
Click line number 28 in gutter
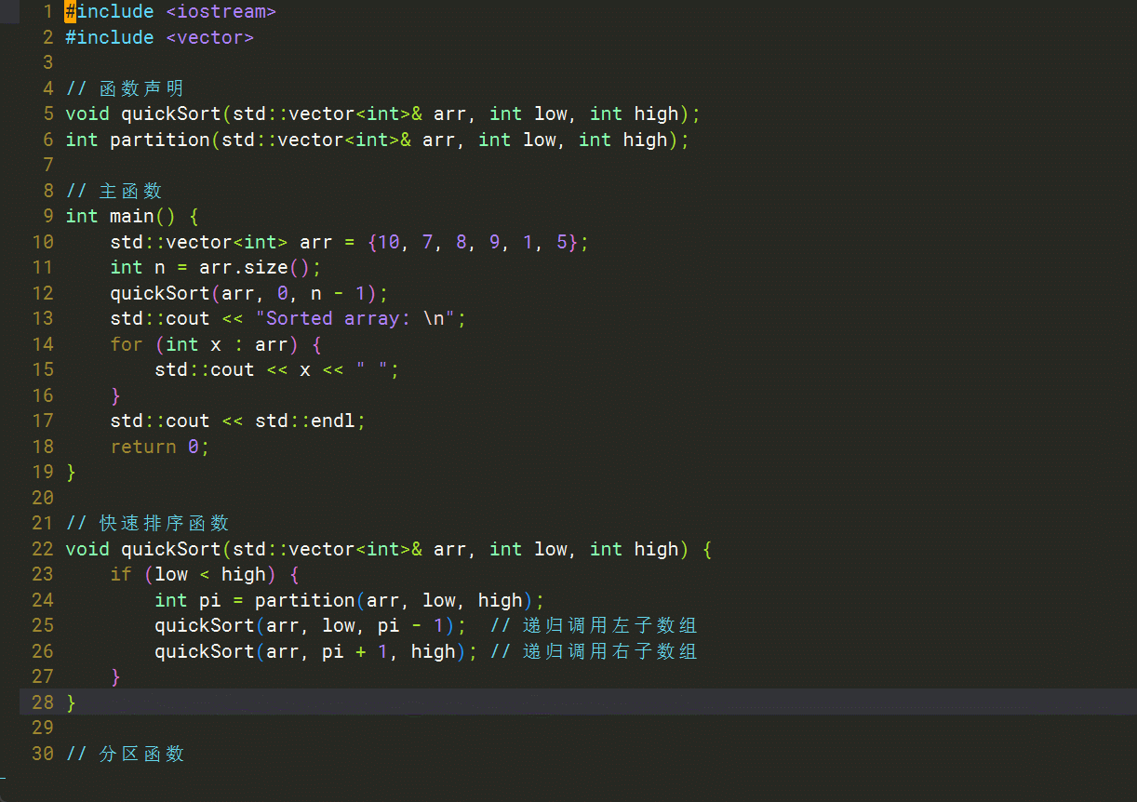coord(43,702)
